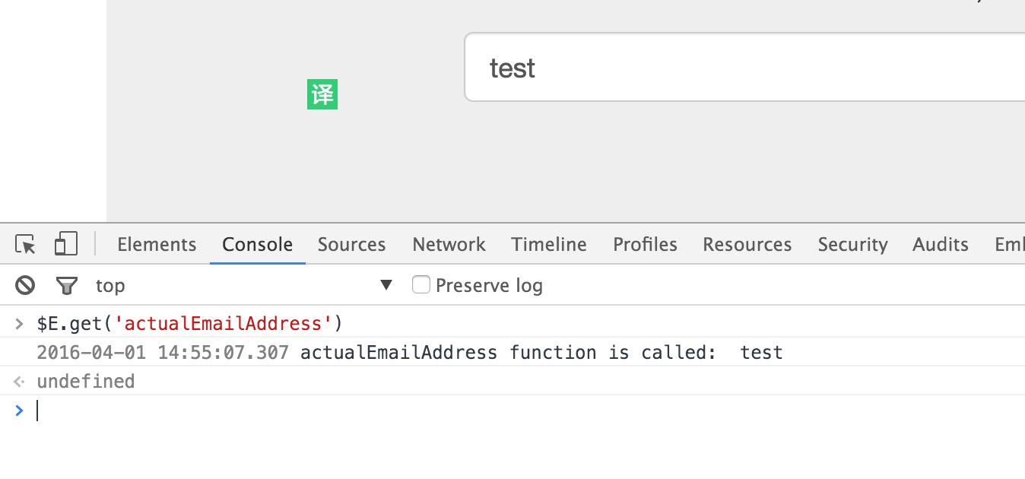Click the console filter funnel icon

click(x=67, y=285)
